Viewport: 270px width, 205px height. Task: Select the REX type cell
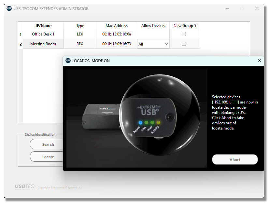point(80,44)
